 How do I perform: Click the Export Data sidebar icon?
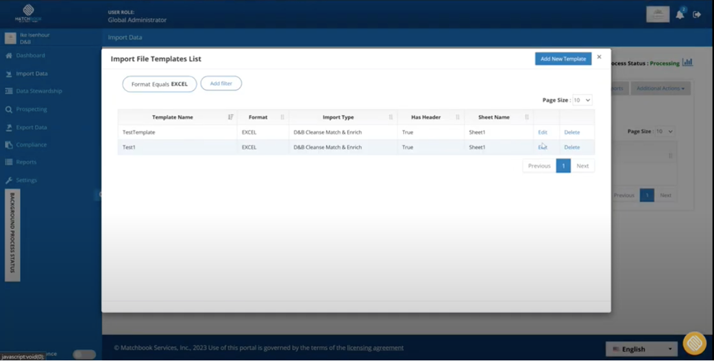pos(8,127)
